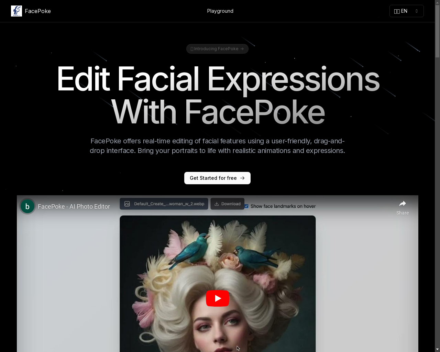Open the FacePoke home text link
Screen dimensions: 440x352
[x=38, y=11]
